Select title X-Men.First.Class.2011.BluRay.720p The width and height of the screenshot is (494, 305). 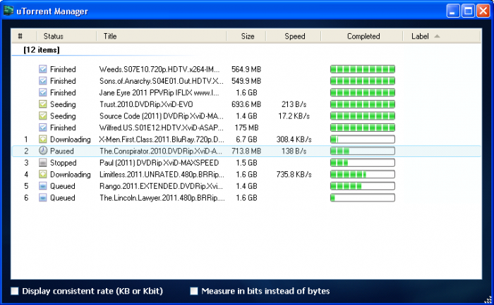(162, 139)
